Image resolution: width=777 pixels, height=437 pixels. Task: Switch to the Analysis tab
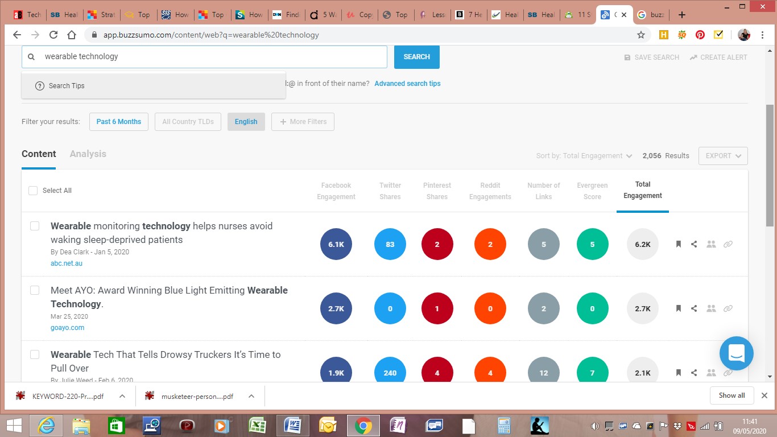point(88,154)
